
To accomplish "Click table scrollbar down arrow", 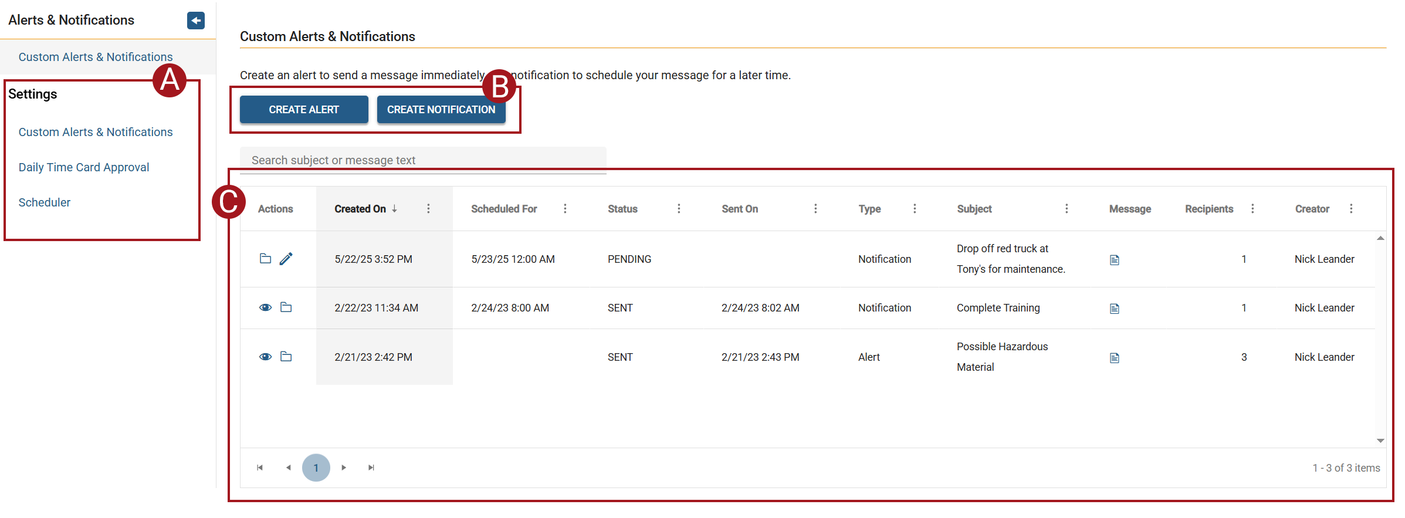I will (x=1380, y=441).
